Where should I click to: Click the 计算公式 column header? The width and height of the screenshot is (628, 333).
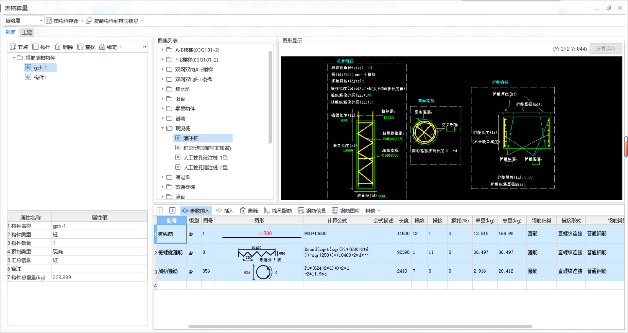coord(337,220)
